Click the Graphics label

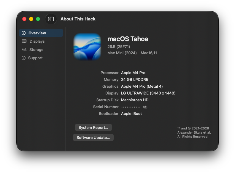tap(110, 86)
